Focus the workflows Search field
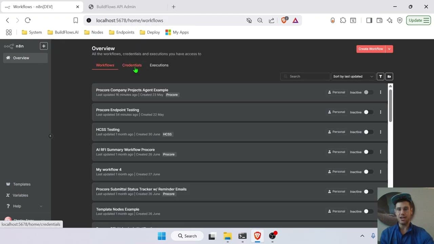This screenshot has width=434, height=244. [x=305, y=77]
